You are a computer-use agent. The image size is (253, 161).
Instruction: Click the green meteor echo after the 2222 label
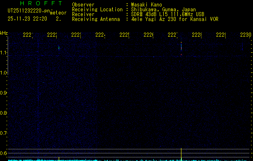(59, 48)
